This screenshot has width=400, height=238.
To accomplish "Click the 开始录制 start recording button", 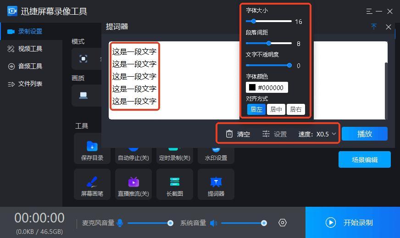I will point(352,222).
